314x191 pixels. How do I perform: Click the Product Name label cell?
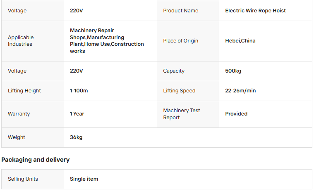(181, 11)
